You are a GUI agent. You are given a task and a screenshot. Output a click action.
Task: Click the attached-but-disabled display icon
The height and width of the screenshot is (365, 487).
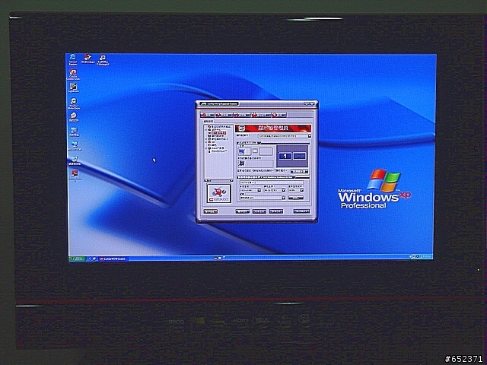(242, 163)
